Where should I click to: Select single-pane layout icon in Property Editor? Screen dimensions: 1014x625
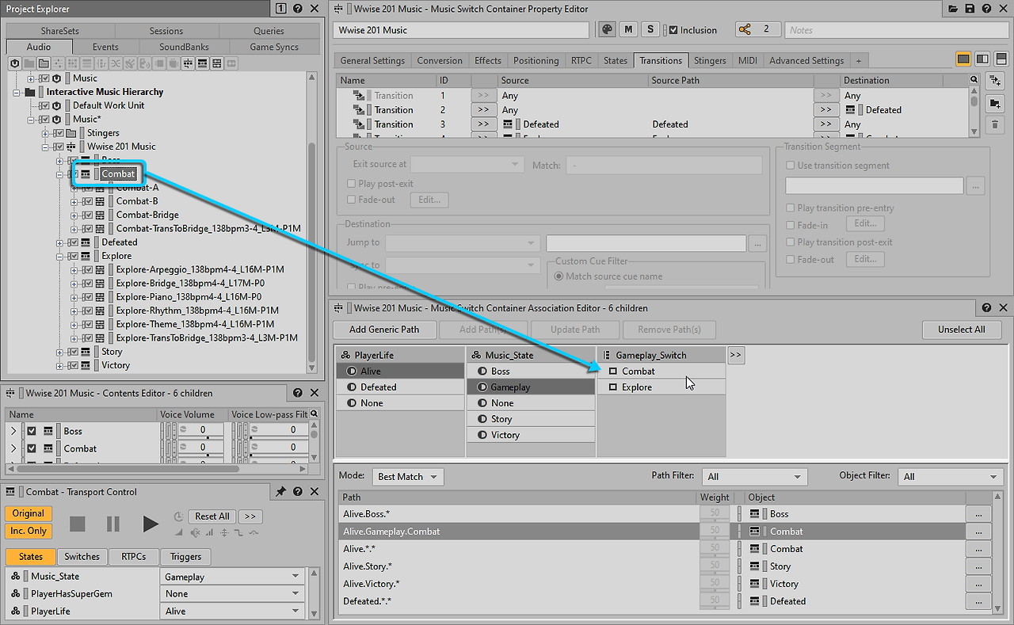(963, 59)
